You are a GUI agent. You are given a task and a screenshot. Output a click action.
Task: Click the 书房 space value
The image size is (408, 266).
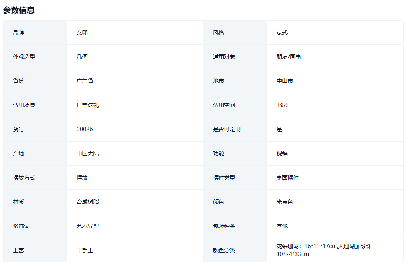click(x=282, y=105)
